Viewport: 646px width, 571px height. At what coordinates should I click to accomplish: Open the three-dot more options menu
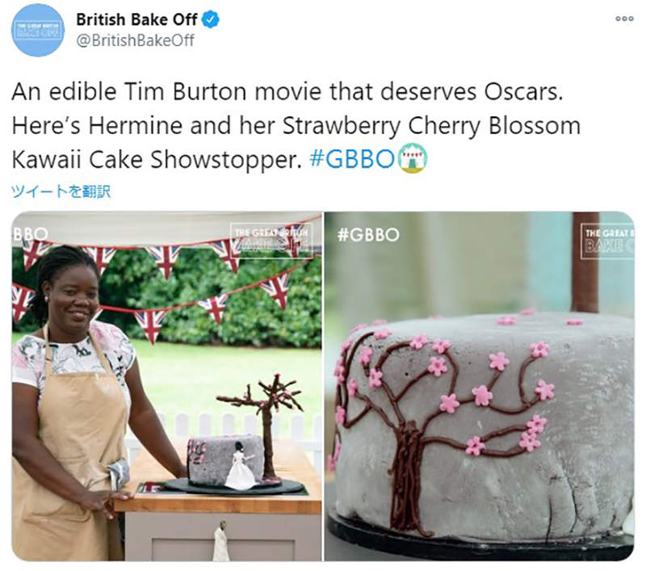click(x=624, y=19)
